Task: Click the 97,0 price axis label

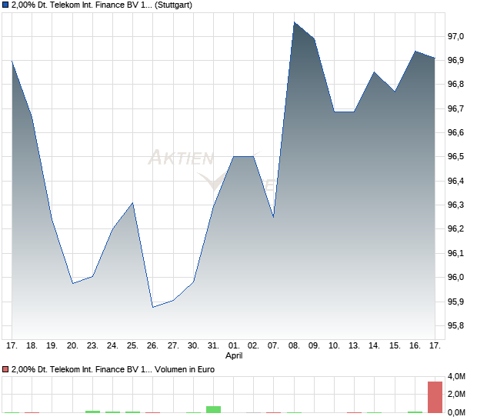Action: coord(455,36)
